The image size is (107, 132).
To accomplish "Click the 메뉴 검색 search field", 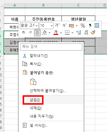I will 51,47.
